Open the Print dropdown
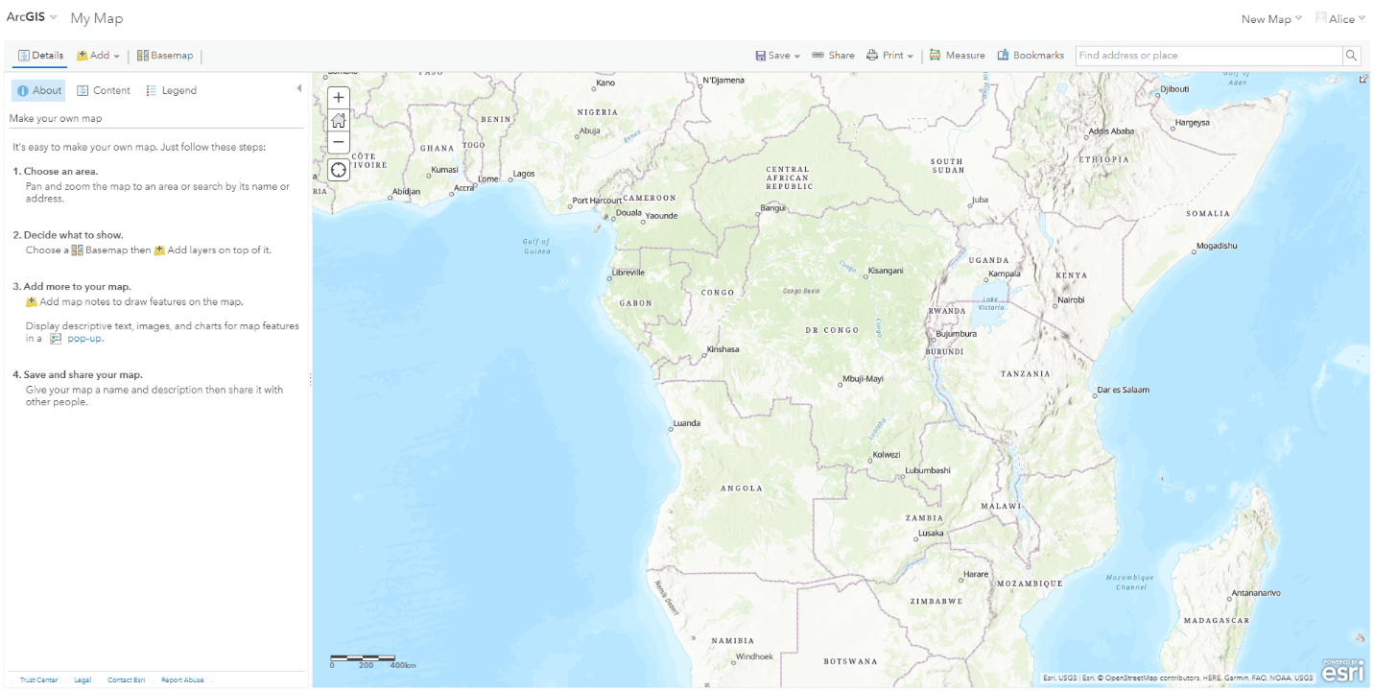Image resolution: width=1374 pixels, height=691 pixels. (889, 56)
